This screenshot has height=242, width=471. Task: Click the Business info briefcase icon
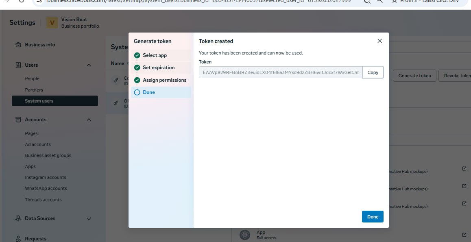18,45
